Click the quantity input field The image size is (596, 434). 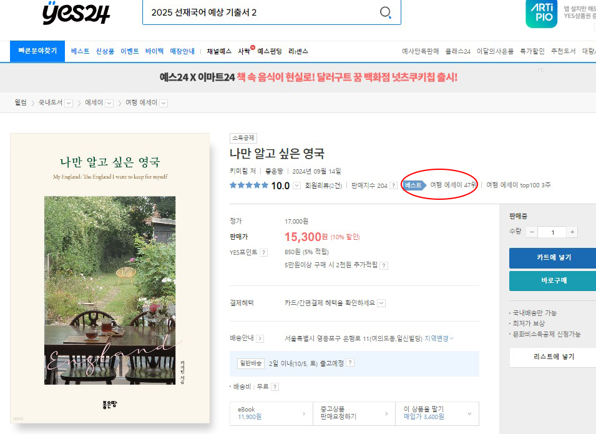552,232
